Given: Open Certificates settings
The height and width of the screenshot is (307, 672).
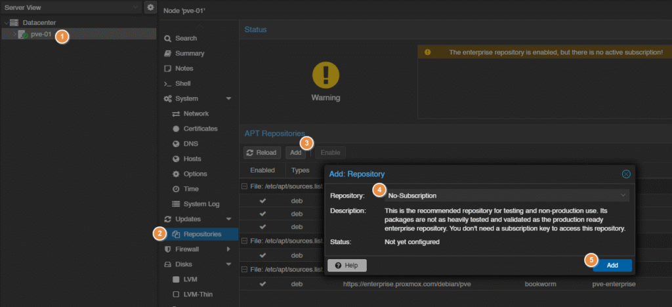Looking at the screenshot, I should coord(200,129).
